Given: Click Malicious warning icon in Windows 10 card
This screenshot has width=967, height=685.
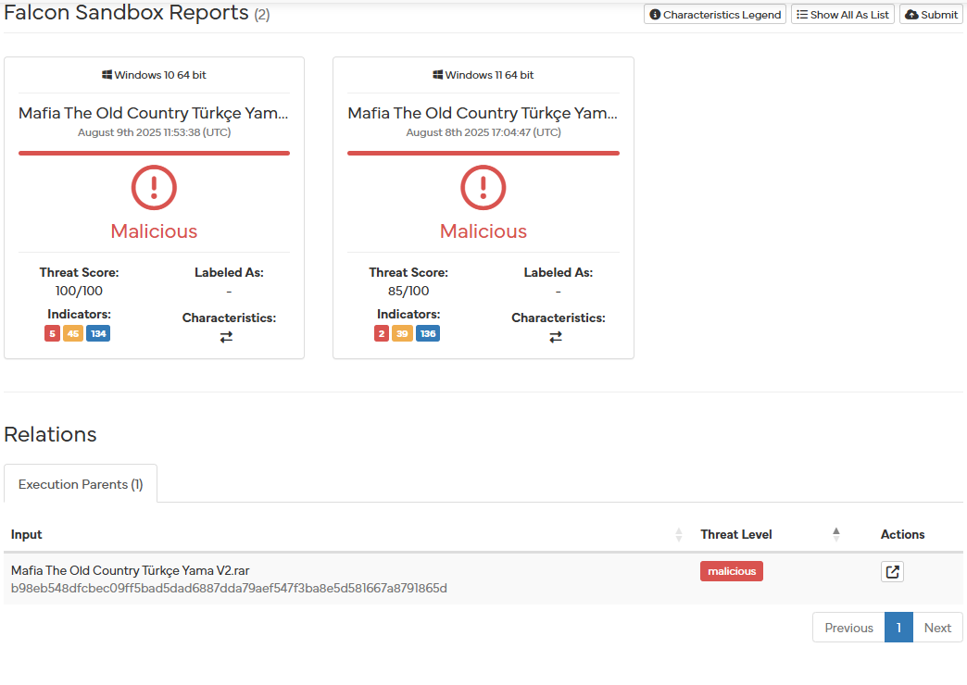Looking at the screenshot, I should 154,187.
